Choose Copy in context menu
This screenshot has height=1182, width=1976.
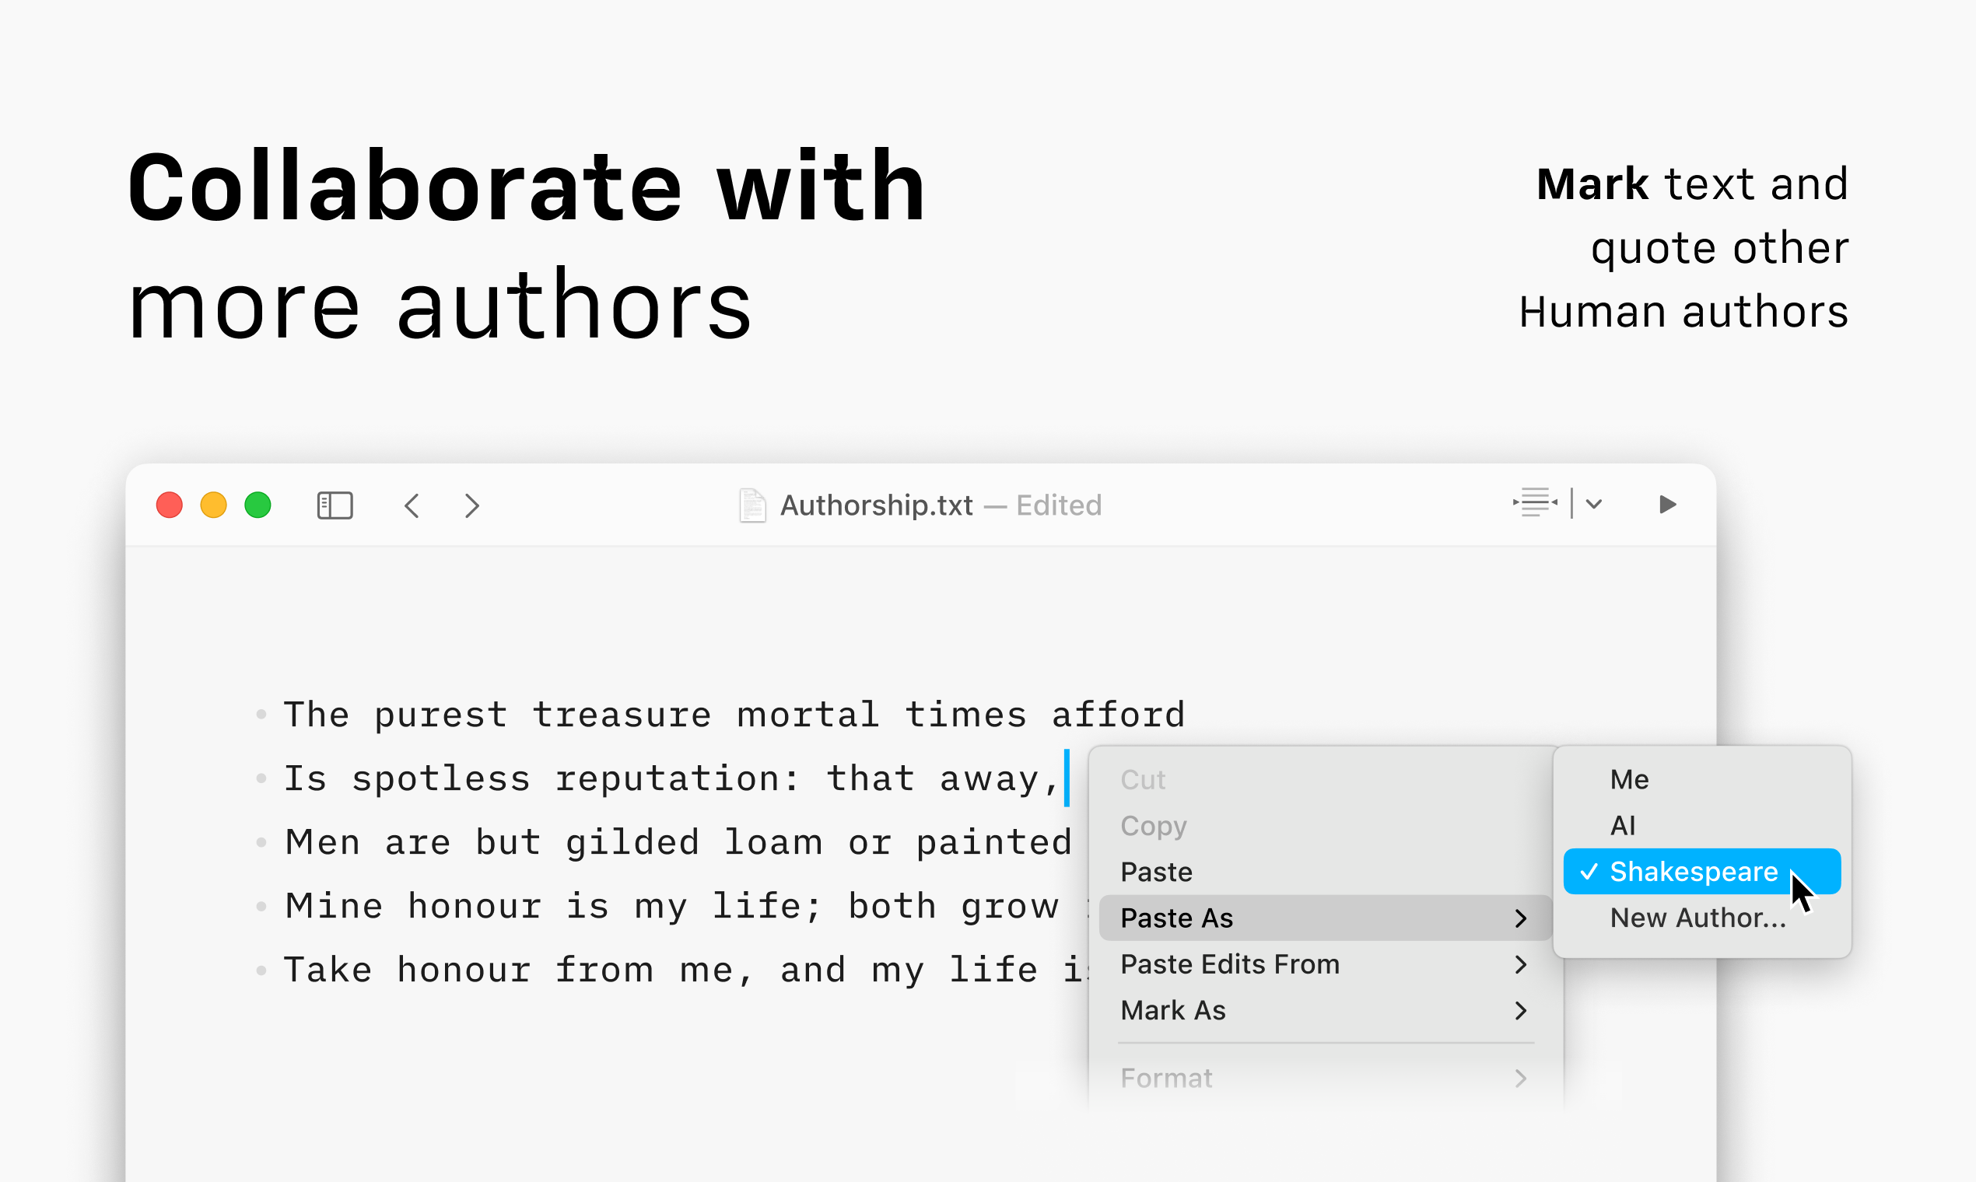point(1325,825)
